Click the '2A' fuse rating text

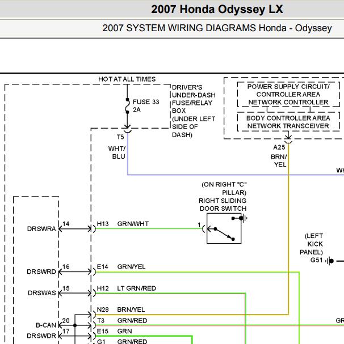[x=136, y=110]
